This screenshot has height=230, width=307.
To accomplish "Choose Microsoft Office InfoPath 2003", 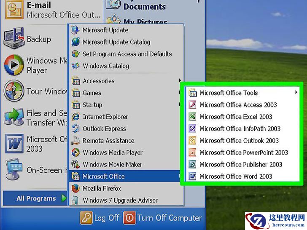I will tap(242, 128).
